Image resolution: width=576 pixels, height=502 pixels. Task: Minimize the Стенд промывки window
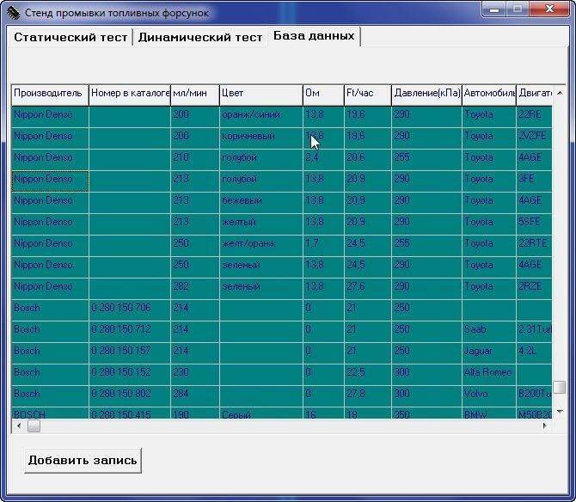[x=493, y=9]
